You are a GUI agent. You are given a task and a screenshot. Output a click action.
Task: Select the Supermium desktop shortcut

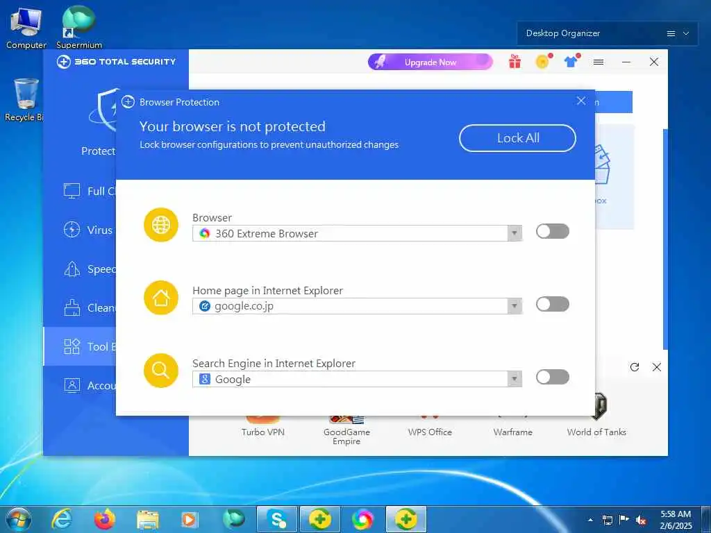79,27
